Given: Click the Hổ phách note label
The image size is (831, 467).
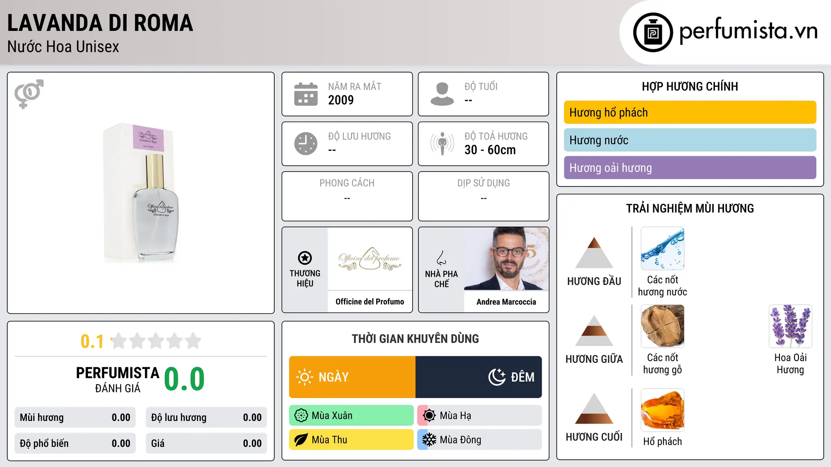Looking at the screenshot, I should click(663, 441).
